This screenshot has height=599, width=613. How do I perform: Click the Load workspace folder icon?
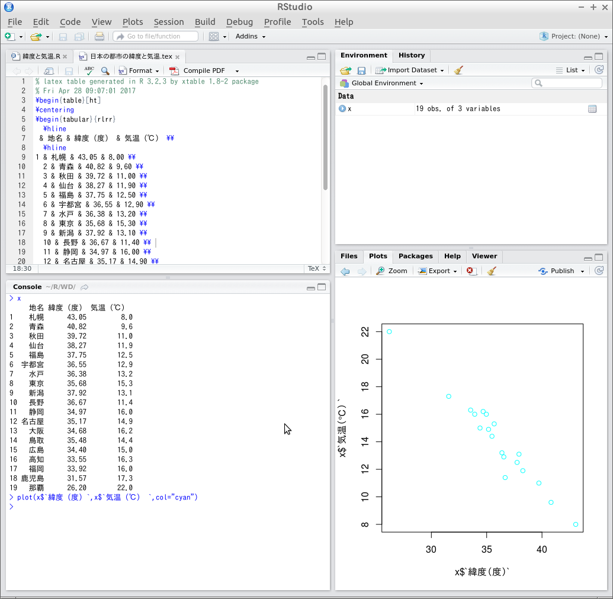pos(346,71)
